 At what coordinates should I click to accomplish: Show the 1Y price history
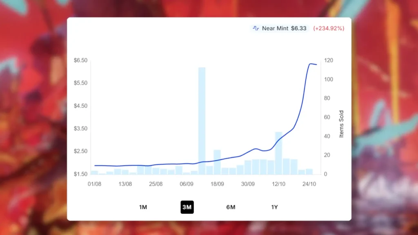click(x=275, y=207)
